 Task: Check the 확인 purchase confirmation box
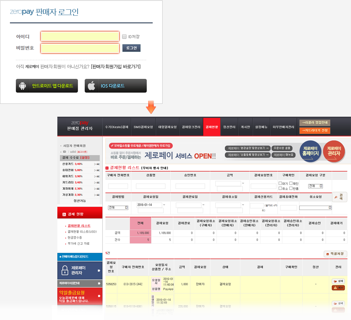click(x=291, y=183)
